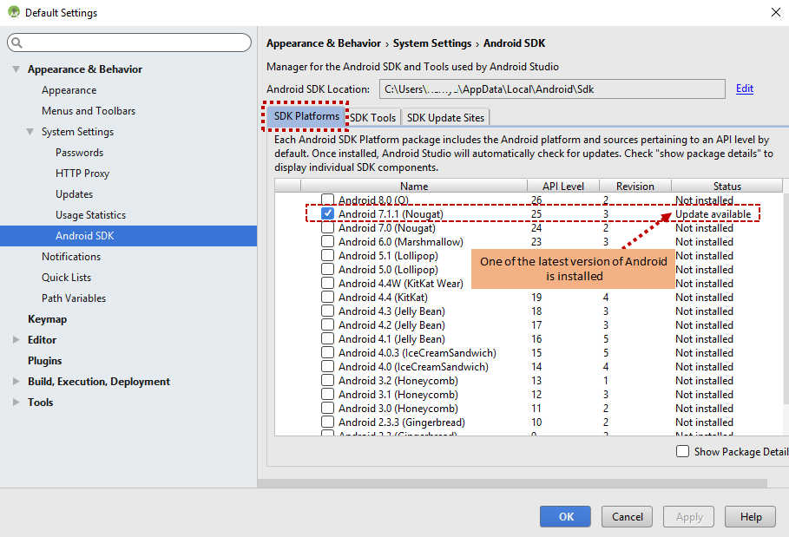Check the Android 5.1 (Lollipop) checkbox
The image size is (789, 537).
tap(327, 255)
